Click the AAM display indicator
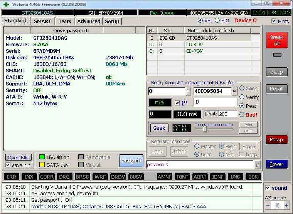The height and width of the screenshot is (214, 293). (182, 128)
